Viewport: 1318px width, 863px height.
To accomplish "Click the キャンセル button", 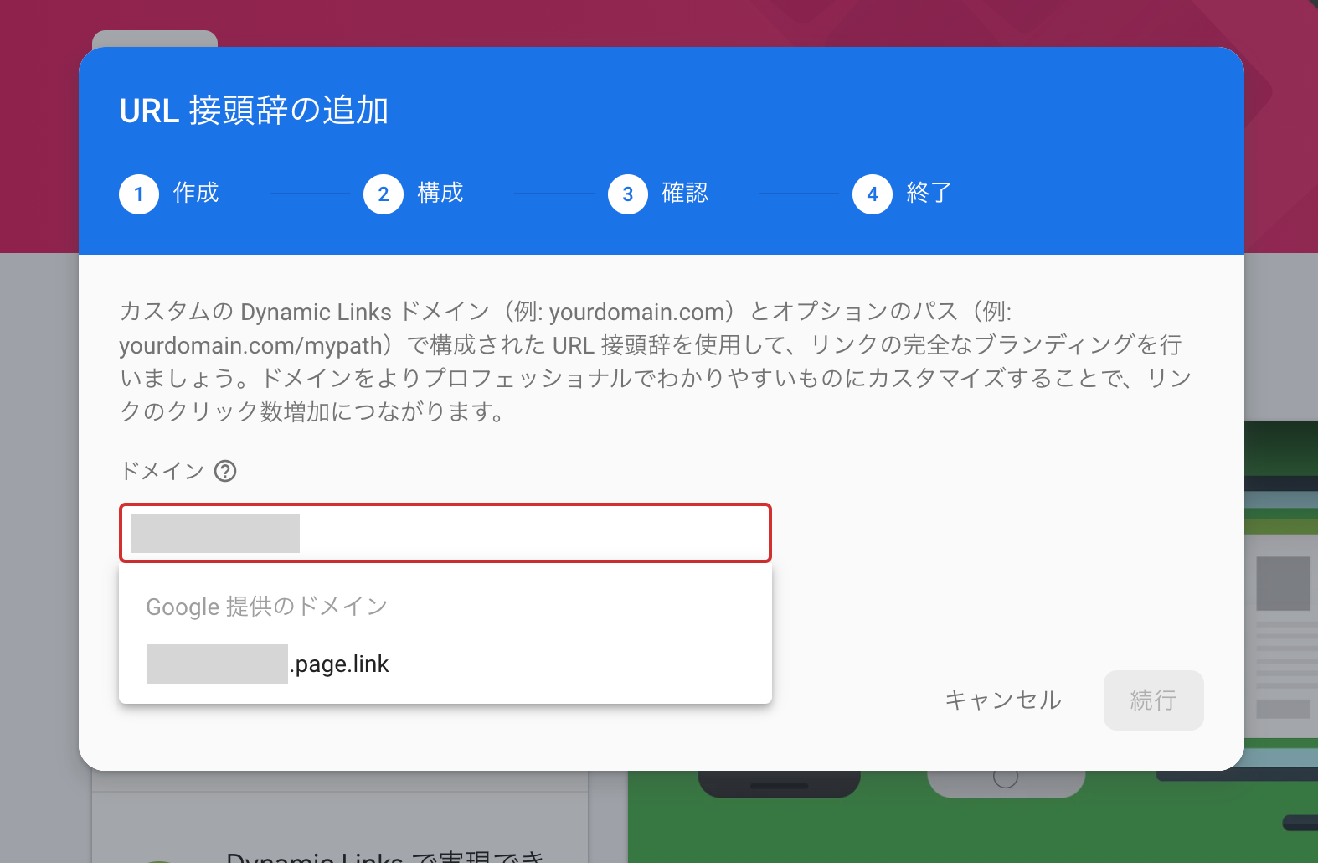I will coord(1003,700).
